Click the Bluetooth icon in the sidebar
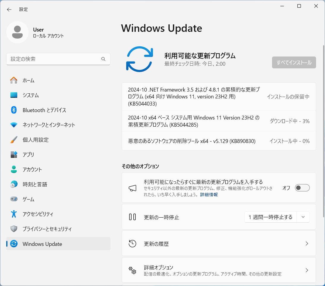This screenshot has height=286, width=325. point(14,110)
